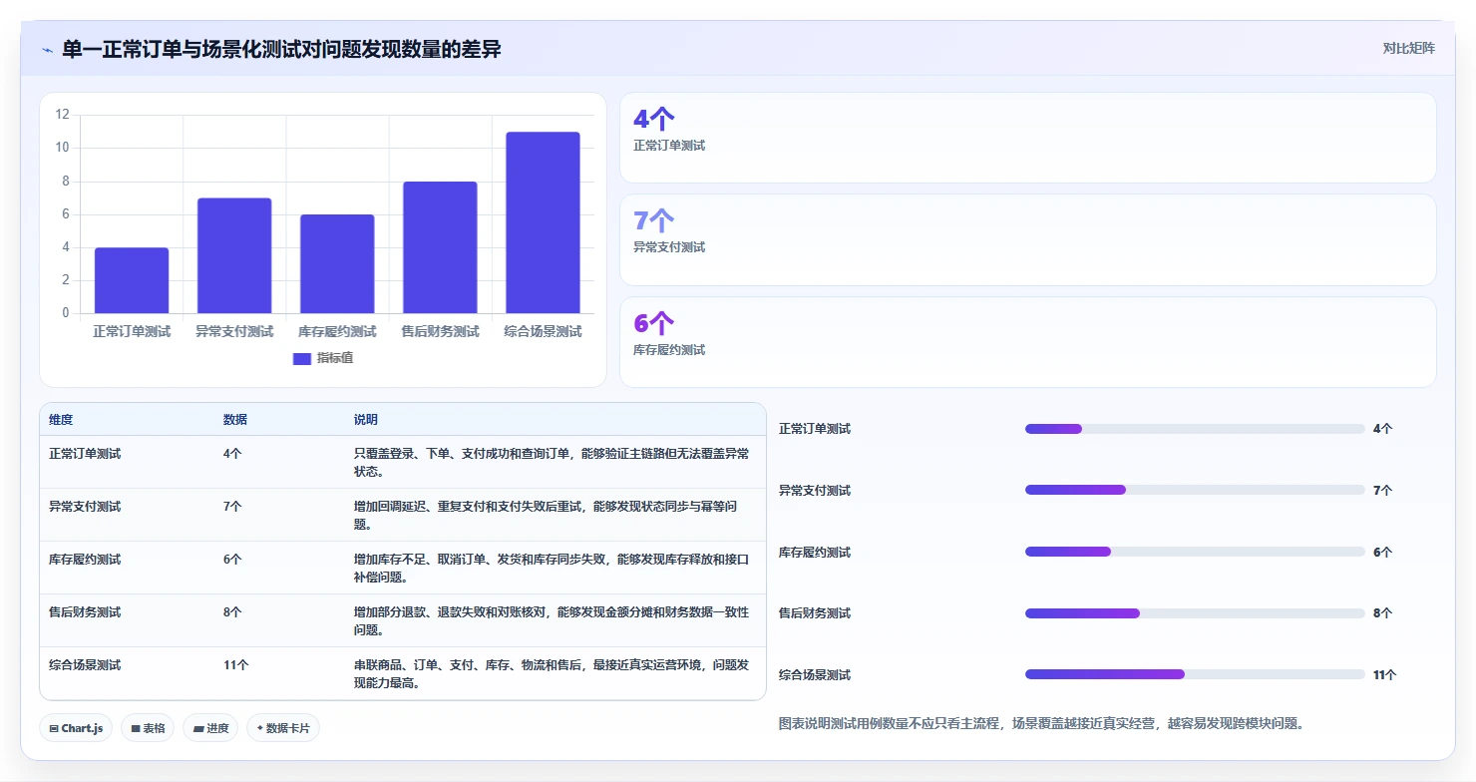Screen dimensions: 1476x782
Task: Select the 综合场景测试 table row cell
Action: 85,665
